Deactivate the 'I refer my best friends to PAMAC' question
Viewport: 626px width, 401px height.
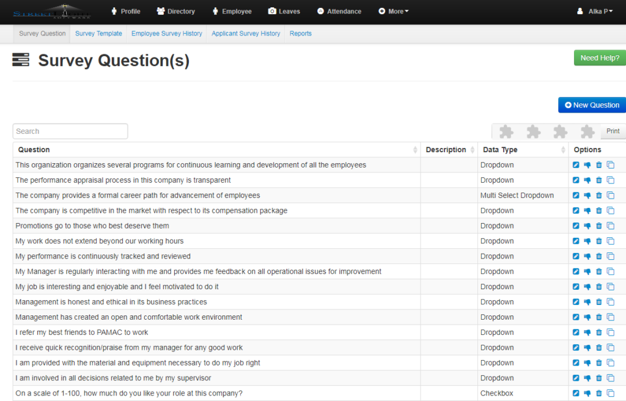point(587,332)
